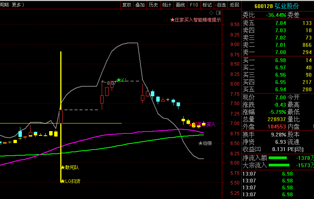Viewport: 314px width, 199px height.
Task: Select the 卖一 price 7.00
Action: tap(281, 53)
